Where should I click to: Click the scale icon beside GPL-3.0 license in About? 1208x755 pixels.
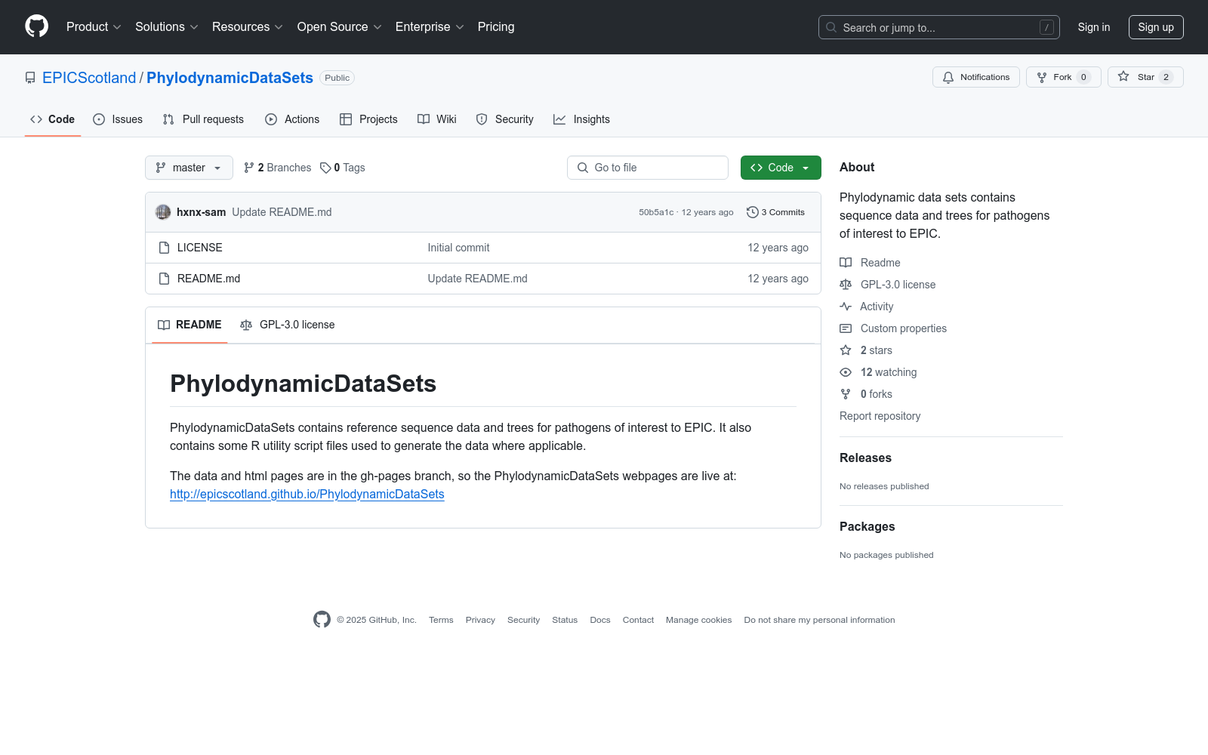(846, 285)
